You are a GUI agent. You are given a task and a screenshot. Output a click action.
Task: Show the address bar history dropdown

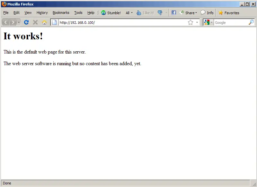point(197,22)
